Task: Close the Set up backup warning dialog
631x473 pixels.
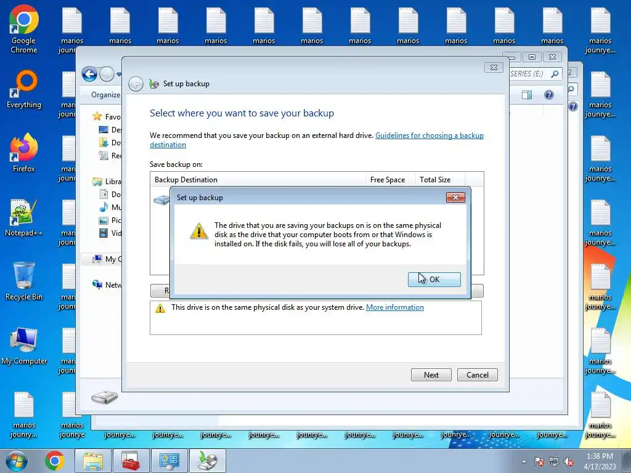Action: click(x=455, y=197)
